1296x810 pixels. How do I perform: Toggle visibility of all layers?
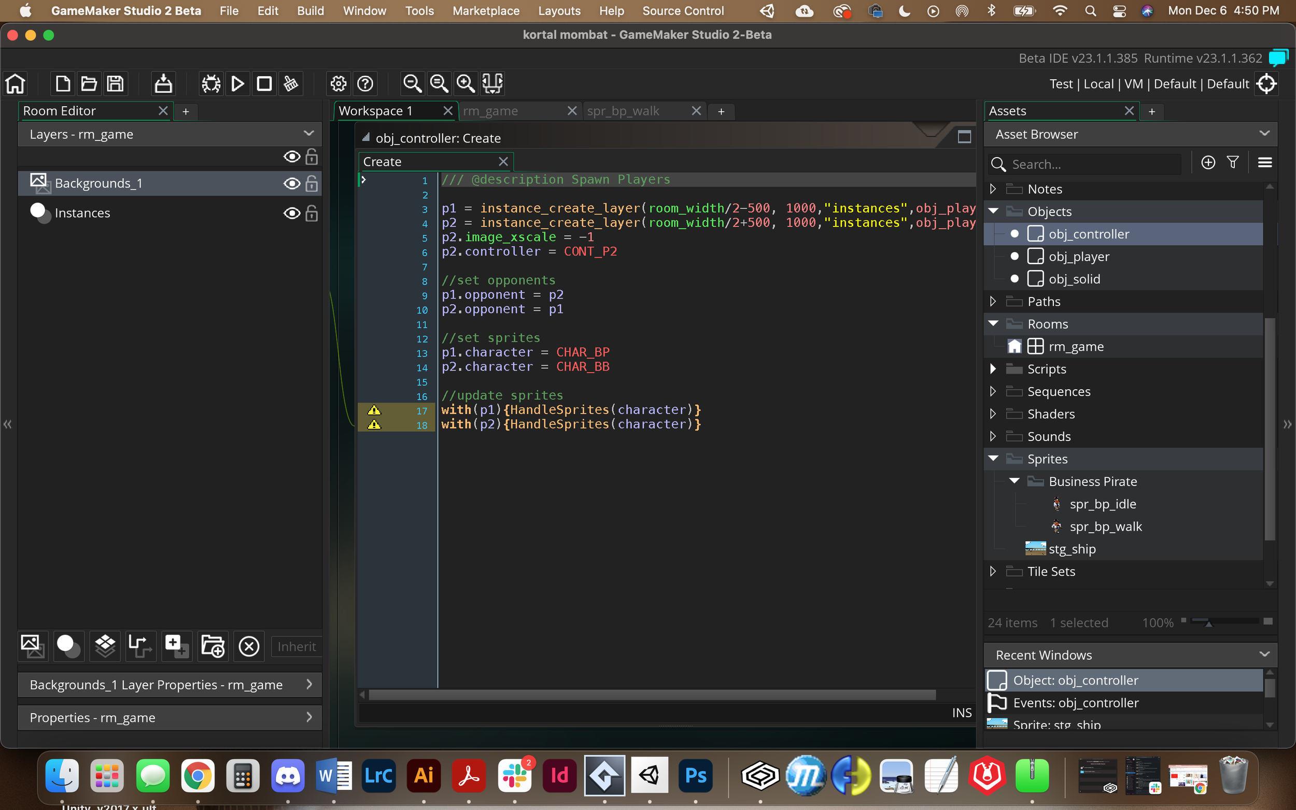291,157
